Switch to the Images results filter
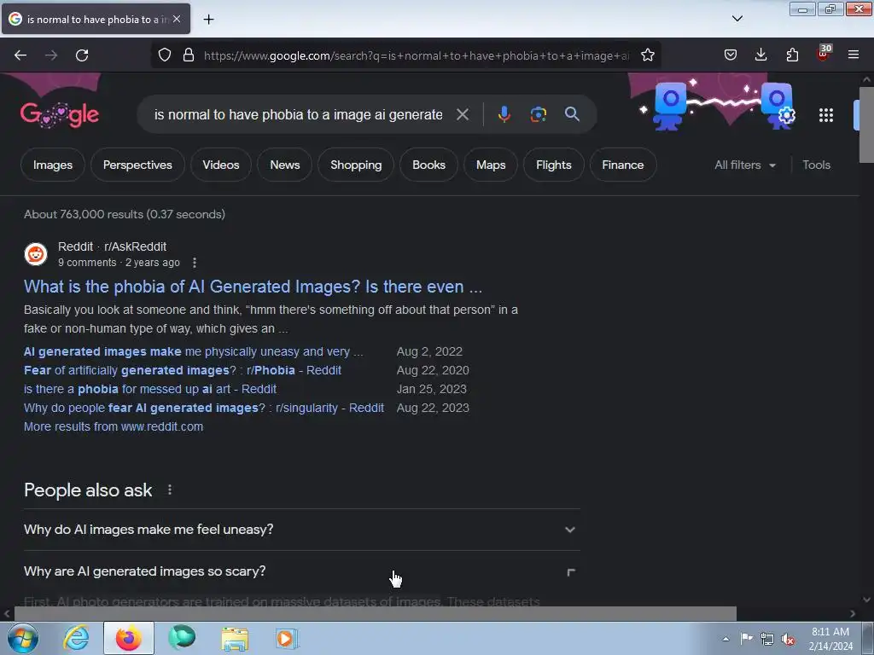This screenshot has width=874, height=655. click(x=52, y=165)
